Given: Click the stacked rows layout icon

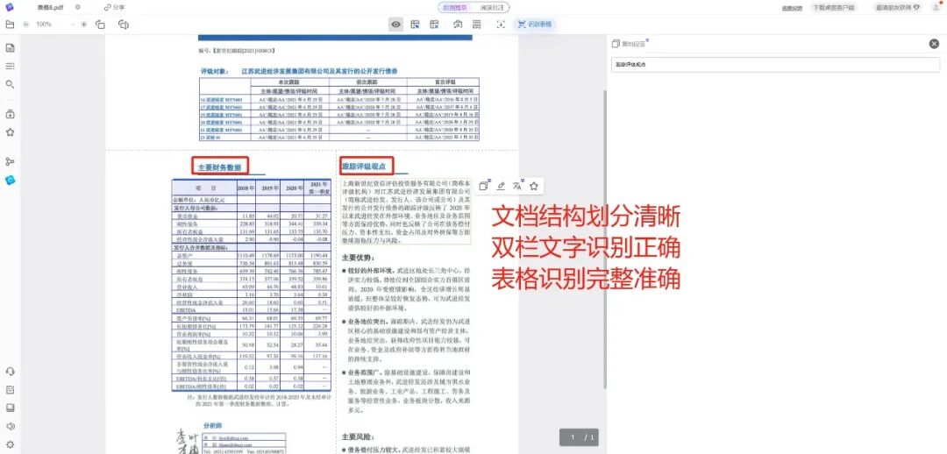Looking at the screenshot, I should [x=476, y=25].
